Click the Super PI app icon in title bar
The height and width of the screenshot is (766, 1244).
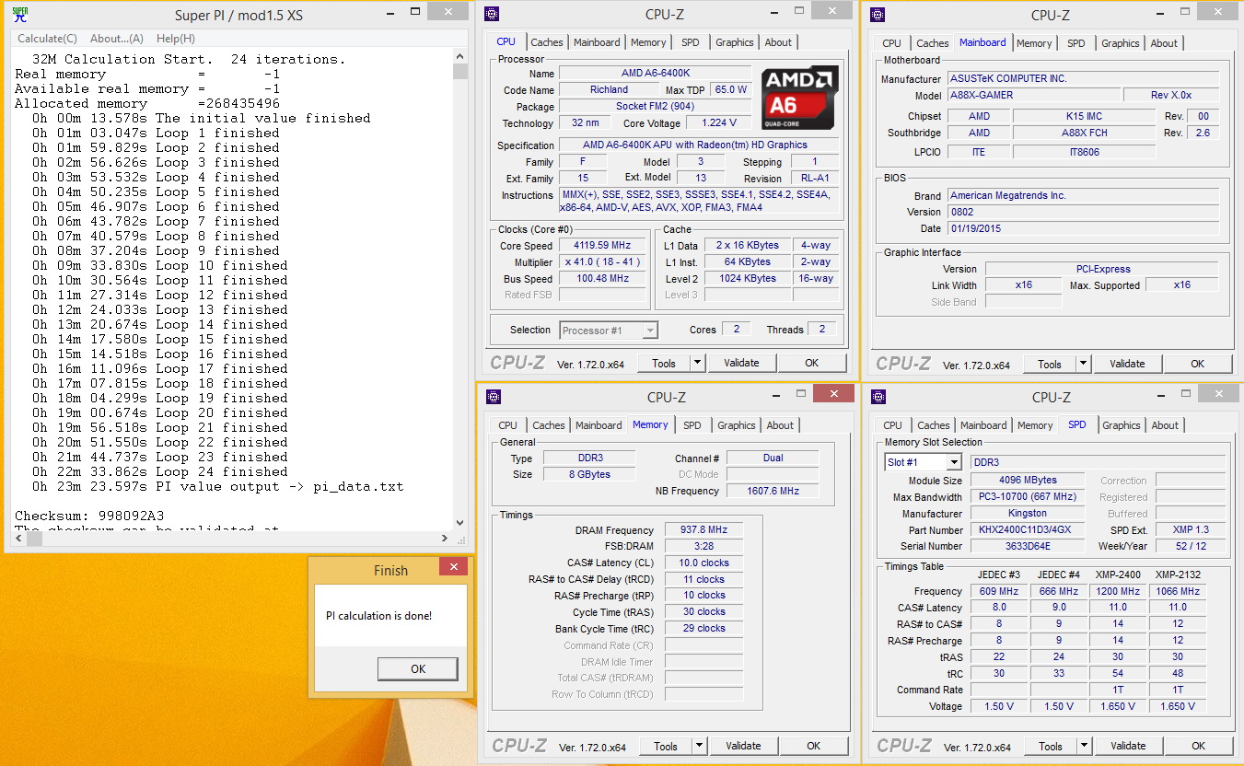tap(19, 15)
